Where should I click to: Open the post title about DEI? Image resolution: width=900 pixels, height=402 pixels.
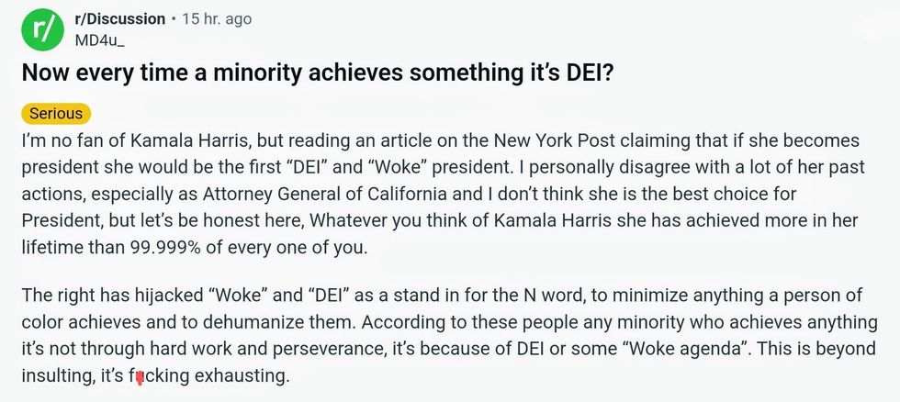click(x=317, y=73)
